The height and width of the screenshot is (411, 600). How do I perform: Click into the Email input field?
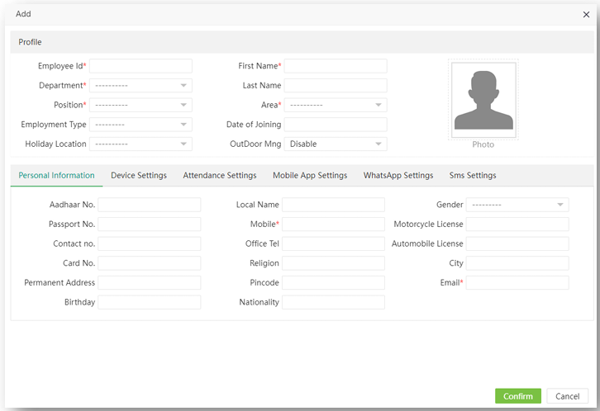pyautogui.click(x=517, y=283)
